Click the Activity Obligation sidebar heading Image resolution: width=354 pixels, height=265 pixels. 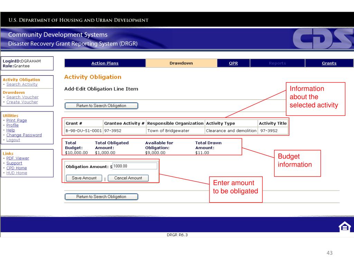pos(21,80)
